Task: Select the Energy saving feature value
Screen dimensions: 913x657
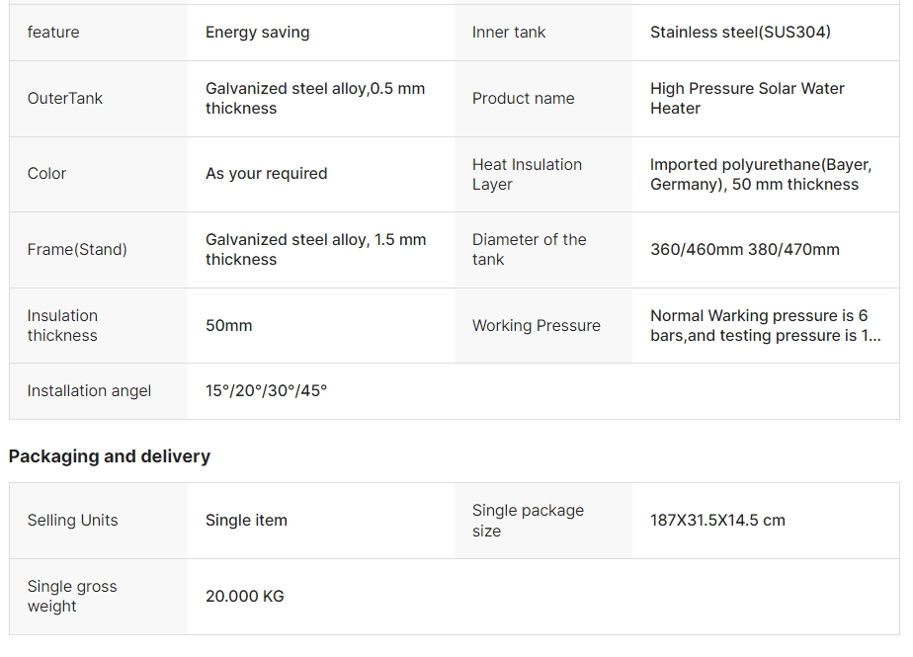Action: [257, 32]
